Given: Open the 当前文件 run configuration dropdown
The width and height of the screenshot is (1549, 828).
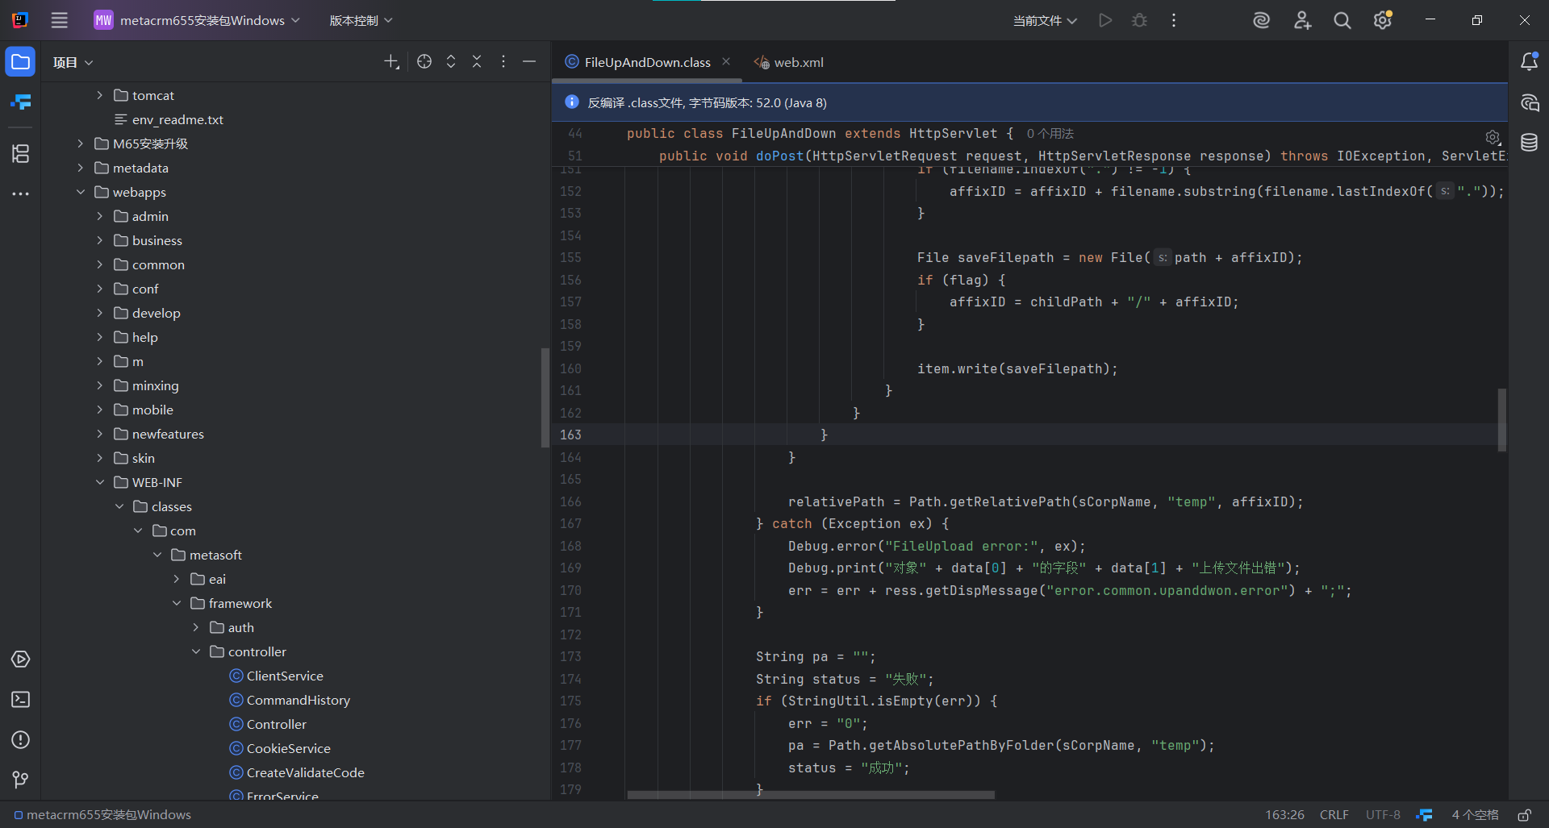Looking at the screenshot, I should tap(1045, 20).
